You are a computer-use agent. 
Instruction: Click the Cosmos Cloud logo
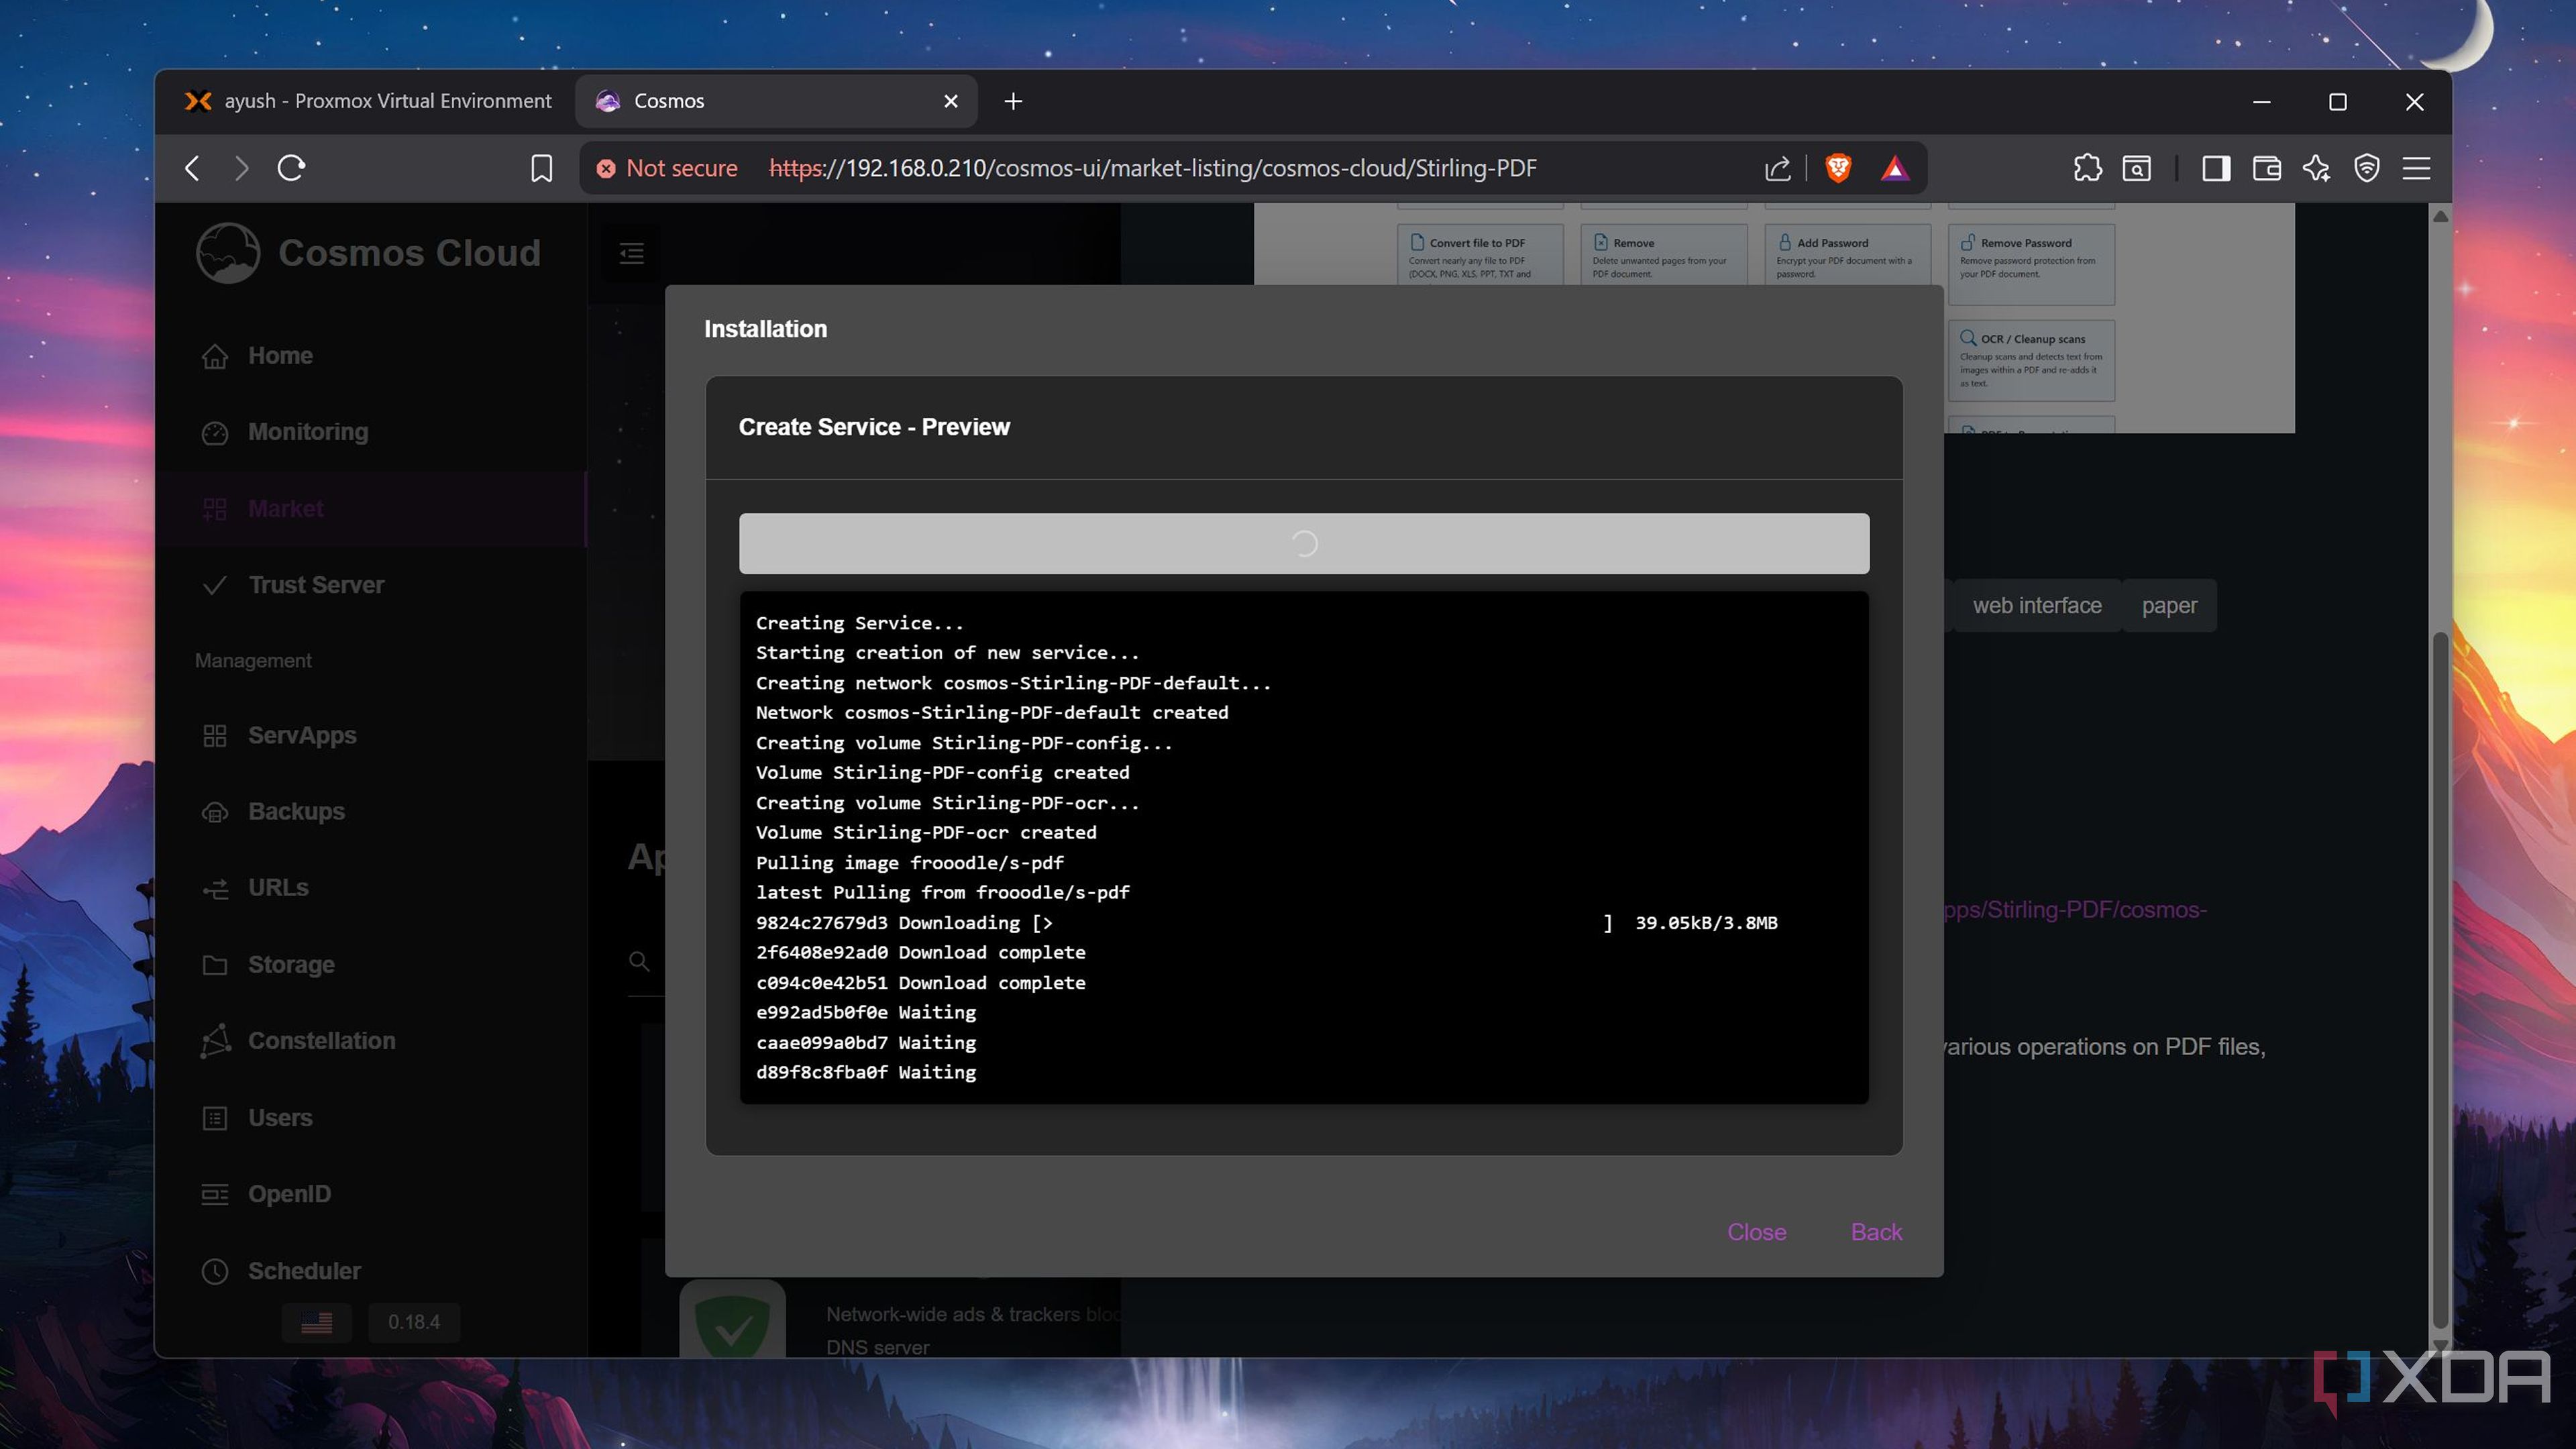coord(368,253)
